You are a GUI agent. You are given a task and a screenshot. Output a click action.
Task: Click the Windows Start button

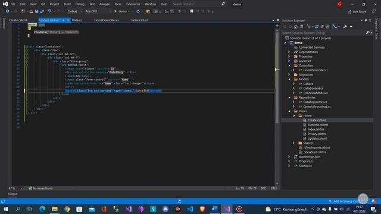[5, 209]
